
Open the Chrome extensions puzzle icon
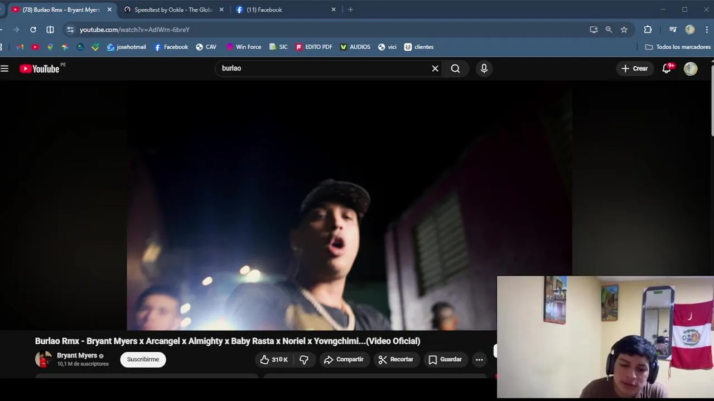pyautogui.click(x=648, y=30)
